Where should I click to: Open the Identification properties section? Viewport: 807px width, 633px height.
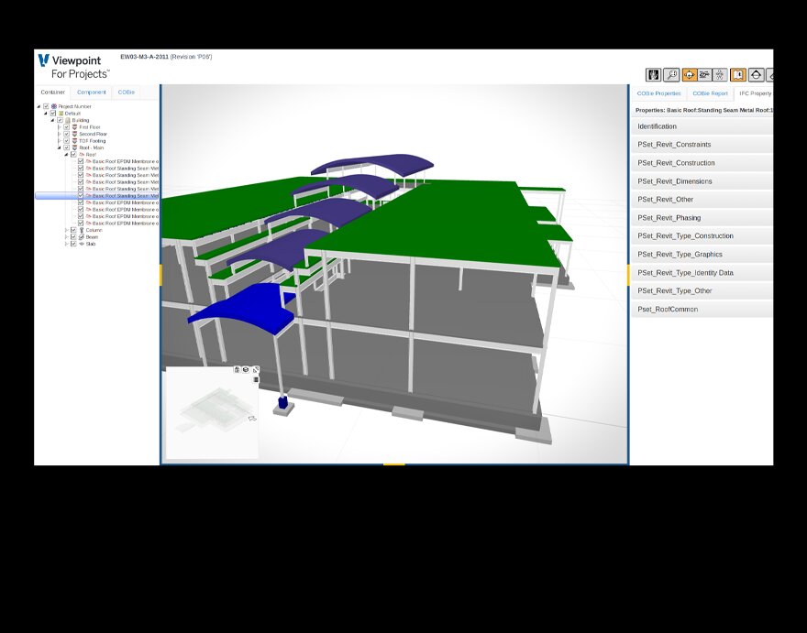tap(702, 126)
